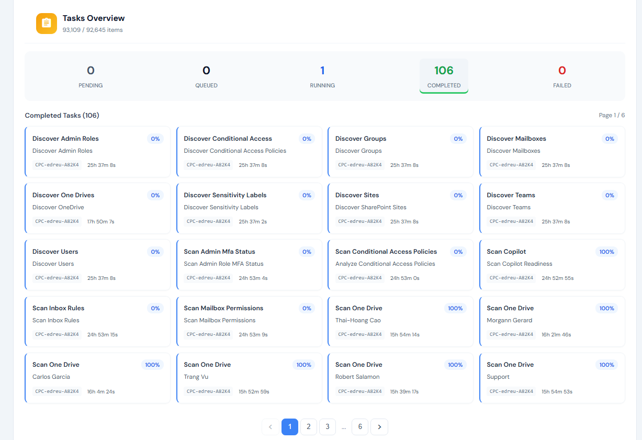Open the Discover Sensitivity Labels task card
Image resolution: width=642 pixels, height=440 pixels.
point(249,208)
